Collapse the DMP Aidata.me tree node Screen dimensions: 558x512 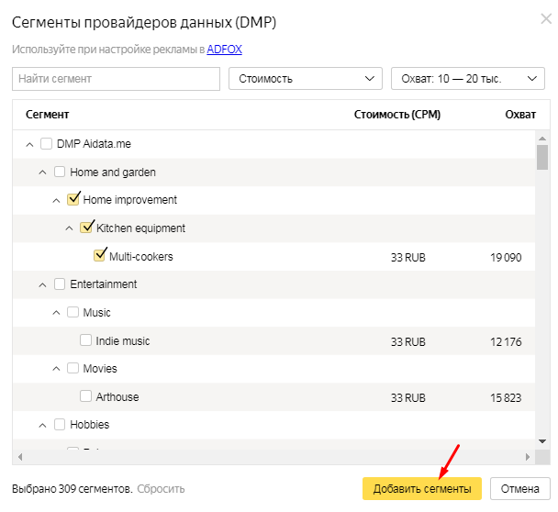coord(30,144)
